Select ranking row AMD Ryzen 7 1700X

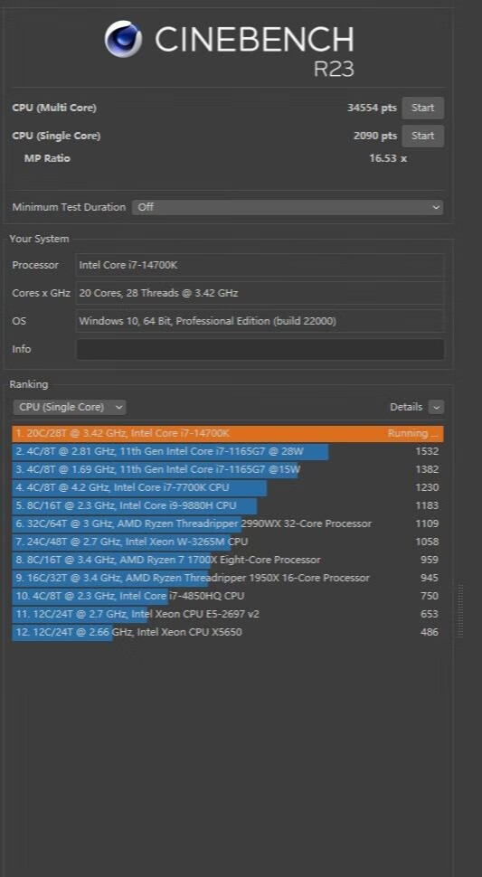[x=228, y=560]
